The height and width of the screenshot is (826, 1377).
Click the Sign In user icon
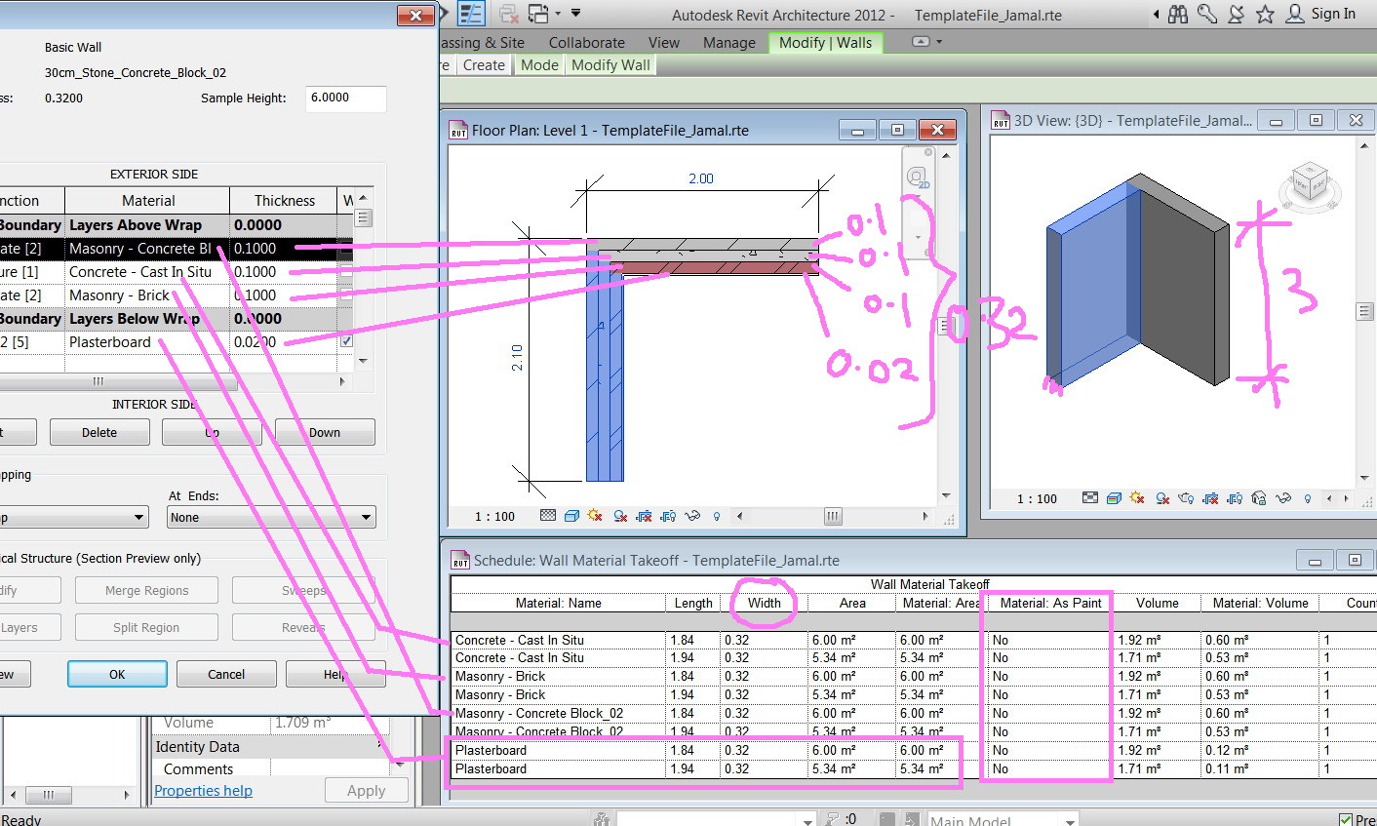[x=1295, y=14]
